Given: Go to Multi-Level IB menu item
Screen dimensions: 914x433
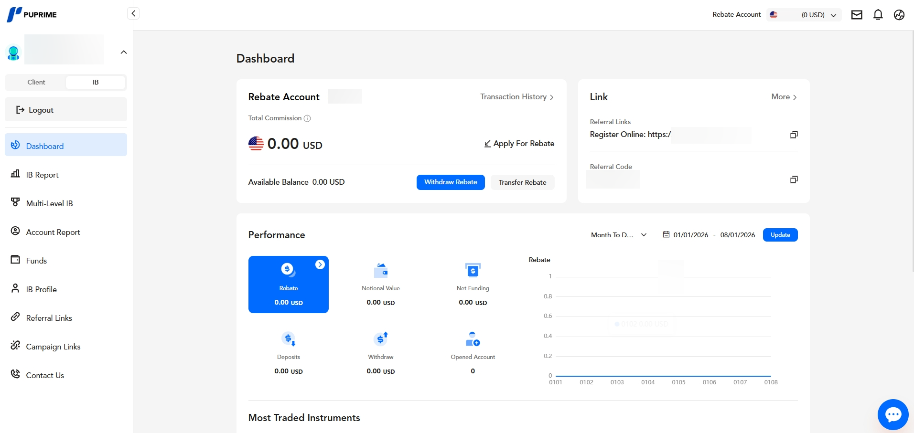Looking at the screenshot, I should 49,203.
